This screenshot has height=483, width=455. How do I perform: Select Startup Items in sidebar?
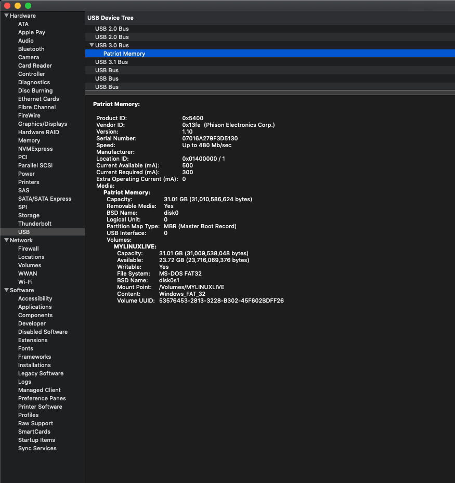tap(36, 440)
